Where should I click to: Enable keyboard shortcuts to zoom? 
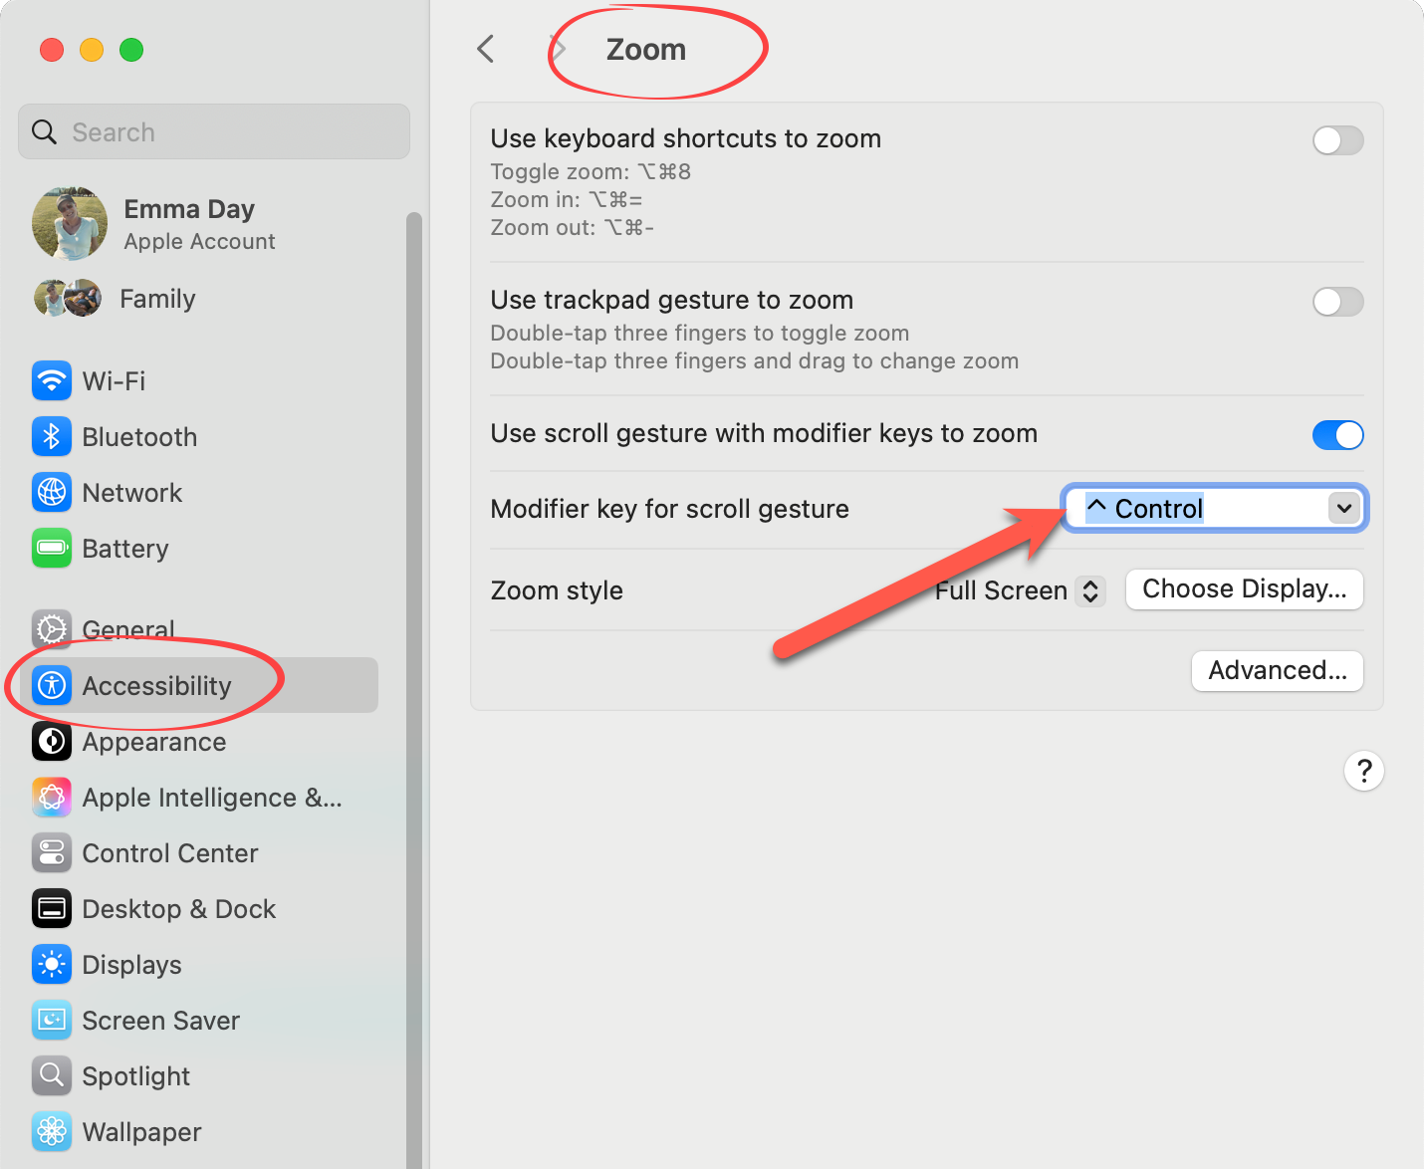(1337, 140)
